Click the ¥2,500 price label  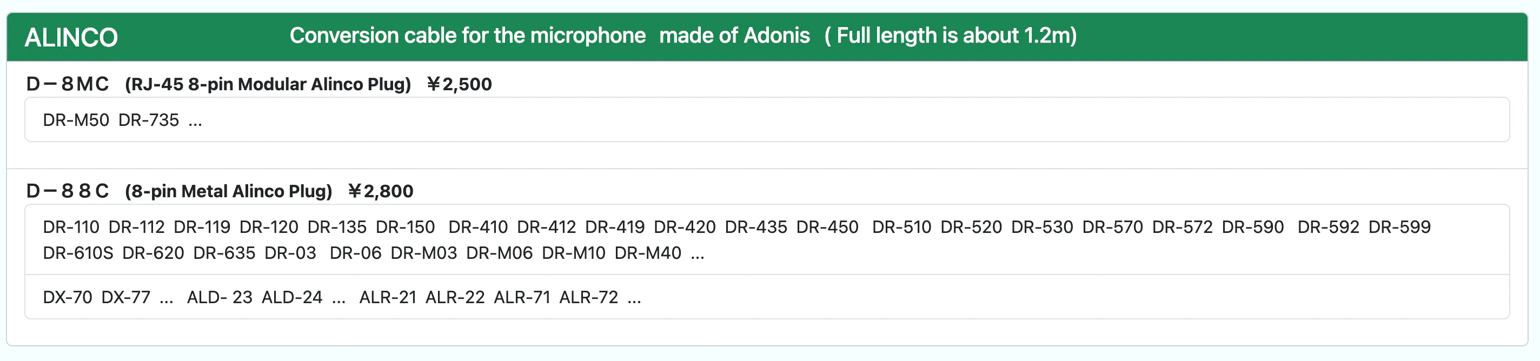459,84
